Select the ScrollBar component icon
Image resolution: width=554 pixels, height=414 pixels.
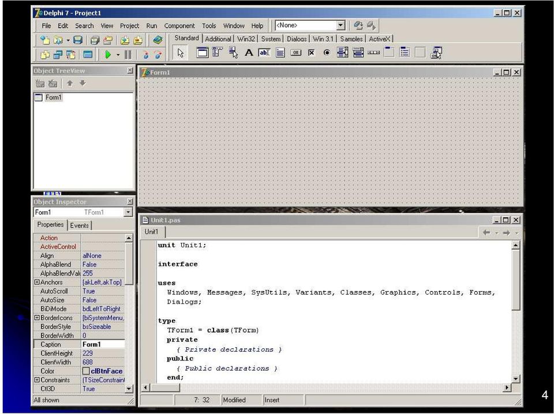[373, 52]
